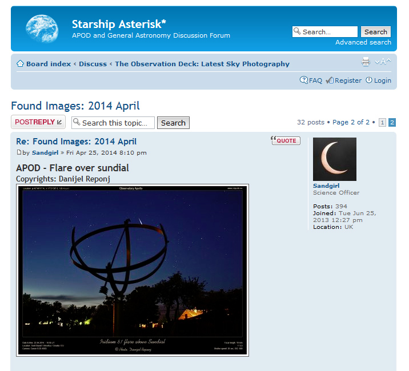Open the Login link

coord(383,80)
